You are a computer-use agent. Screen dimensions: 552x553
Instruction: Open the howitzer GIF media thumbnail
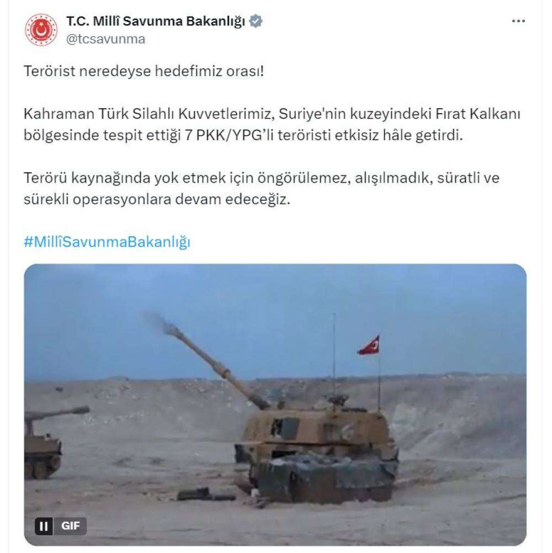pos(275,405)
